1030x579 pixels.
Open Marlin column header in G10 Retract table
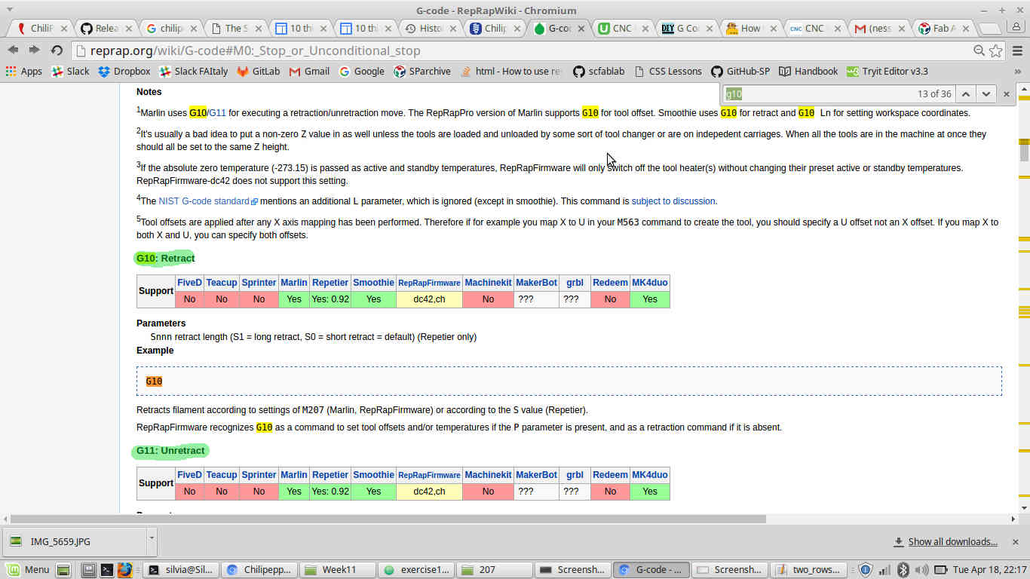[x=294, y=283]
